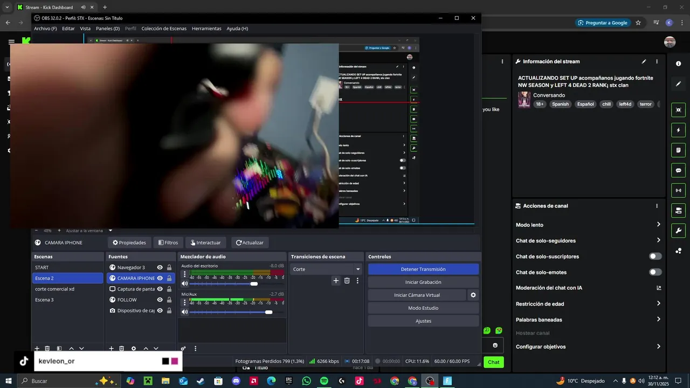Move scene up with the arrow icon

[71, 349]
